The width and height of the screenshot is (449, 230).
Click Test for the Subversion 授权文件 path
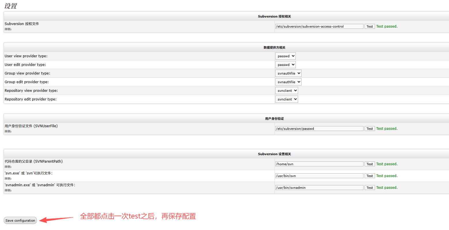370,26
